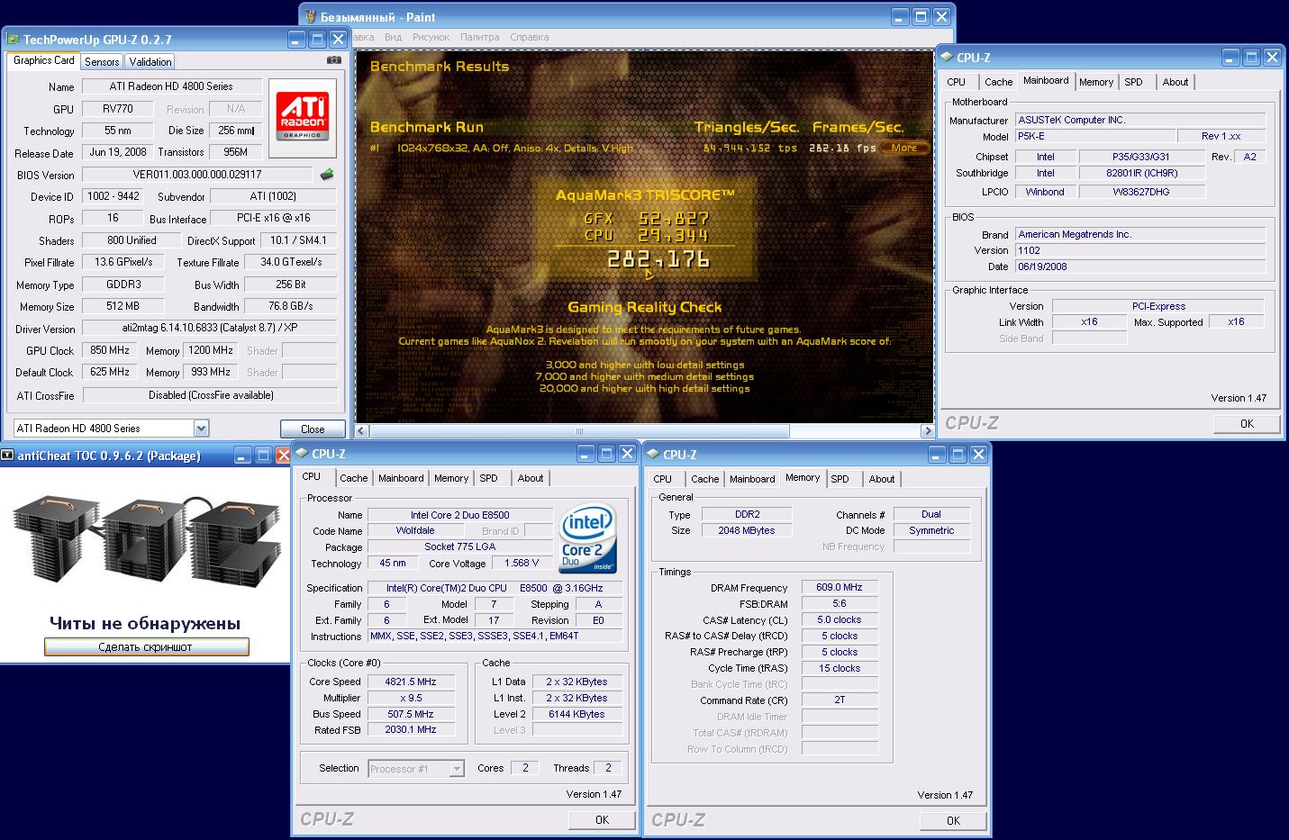Click the Bandwidth value 76.8 GB/s
Viewport: 1289px width, 840px height.
pyautogui.click(x=290, y=306)
